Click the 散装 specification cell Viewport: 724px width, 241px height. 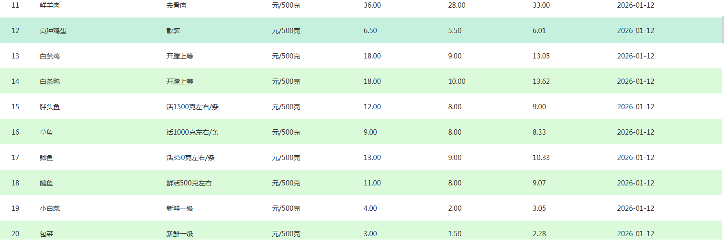(x=173, y=31)
